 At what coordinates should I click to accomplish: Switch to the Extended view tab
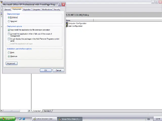[37, 111]
